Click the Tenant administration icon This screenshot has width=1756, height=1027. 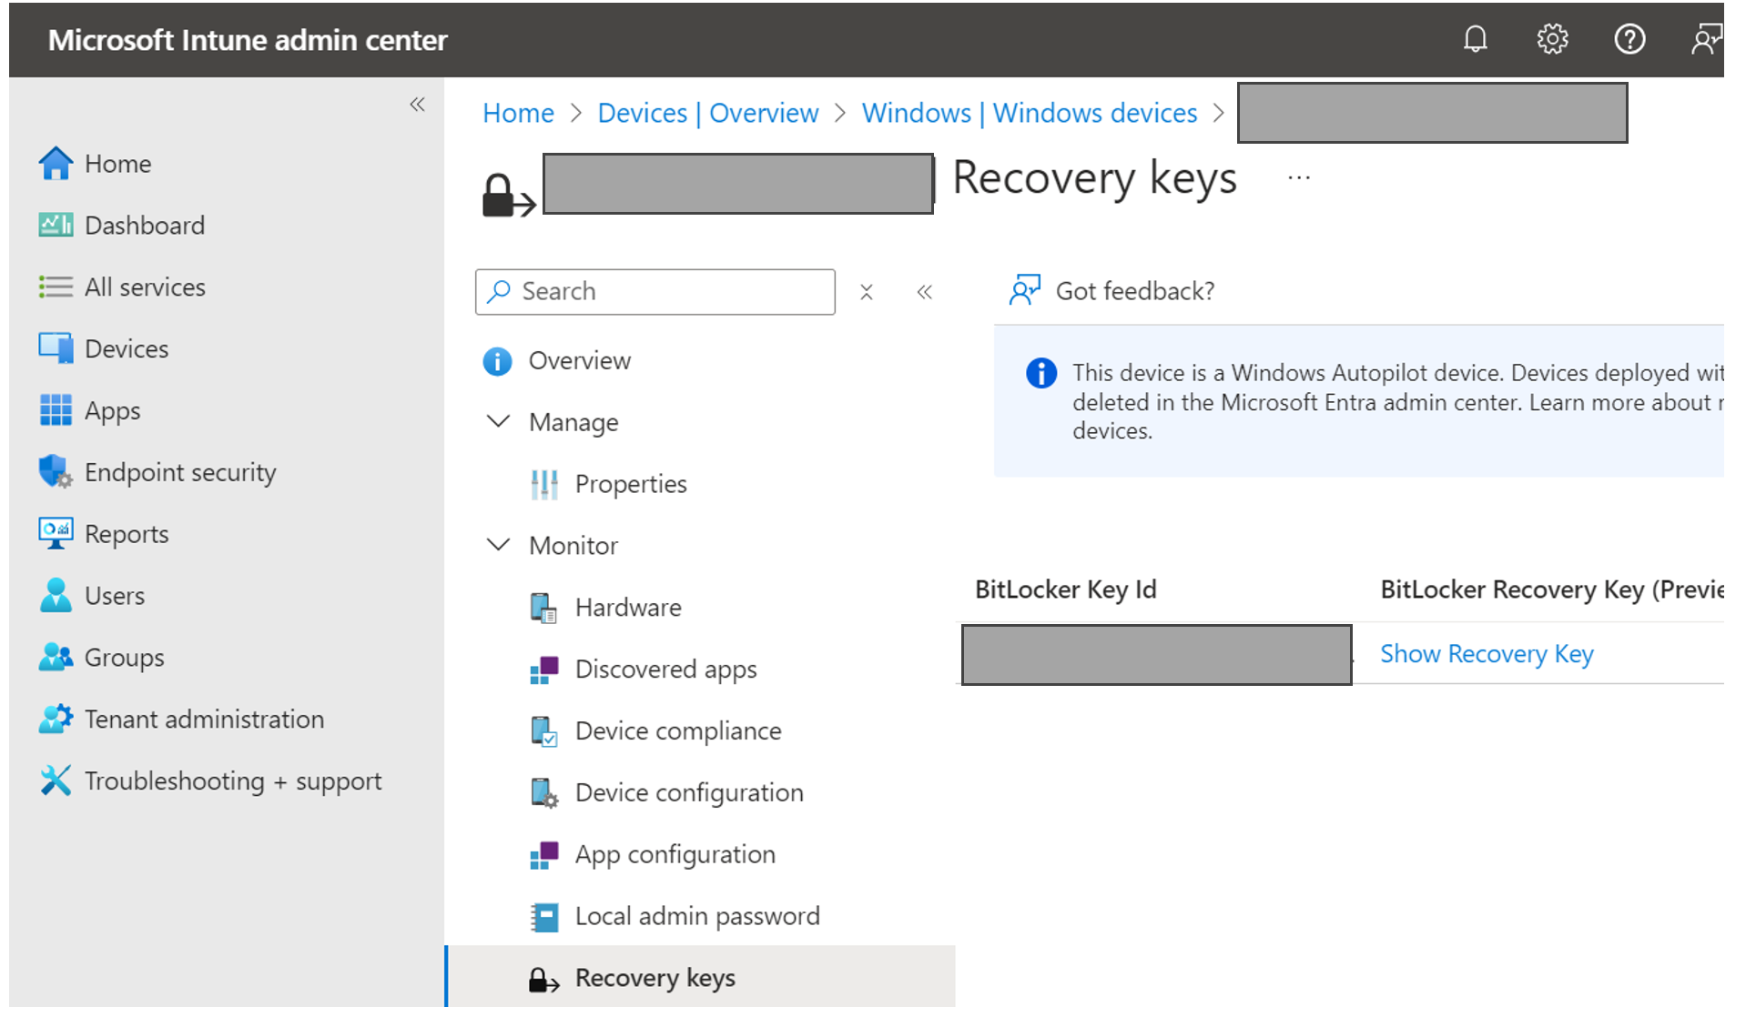[x=56, y=720]
